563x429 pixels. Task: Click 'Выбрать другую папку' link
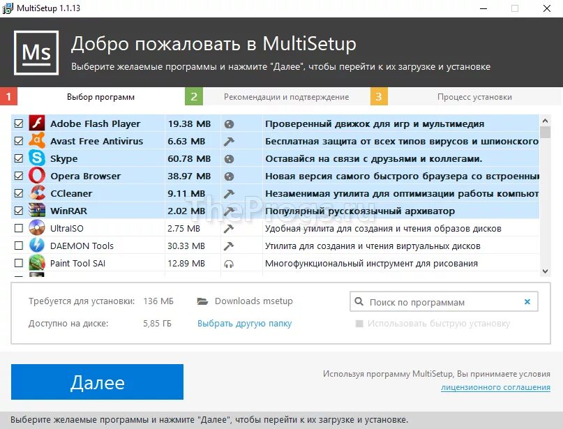tap(244, 324)
